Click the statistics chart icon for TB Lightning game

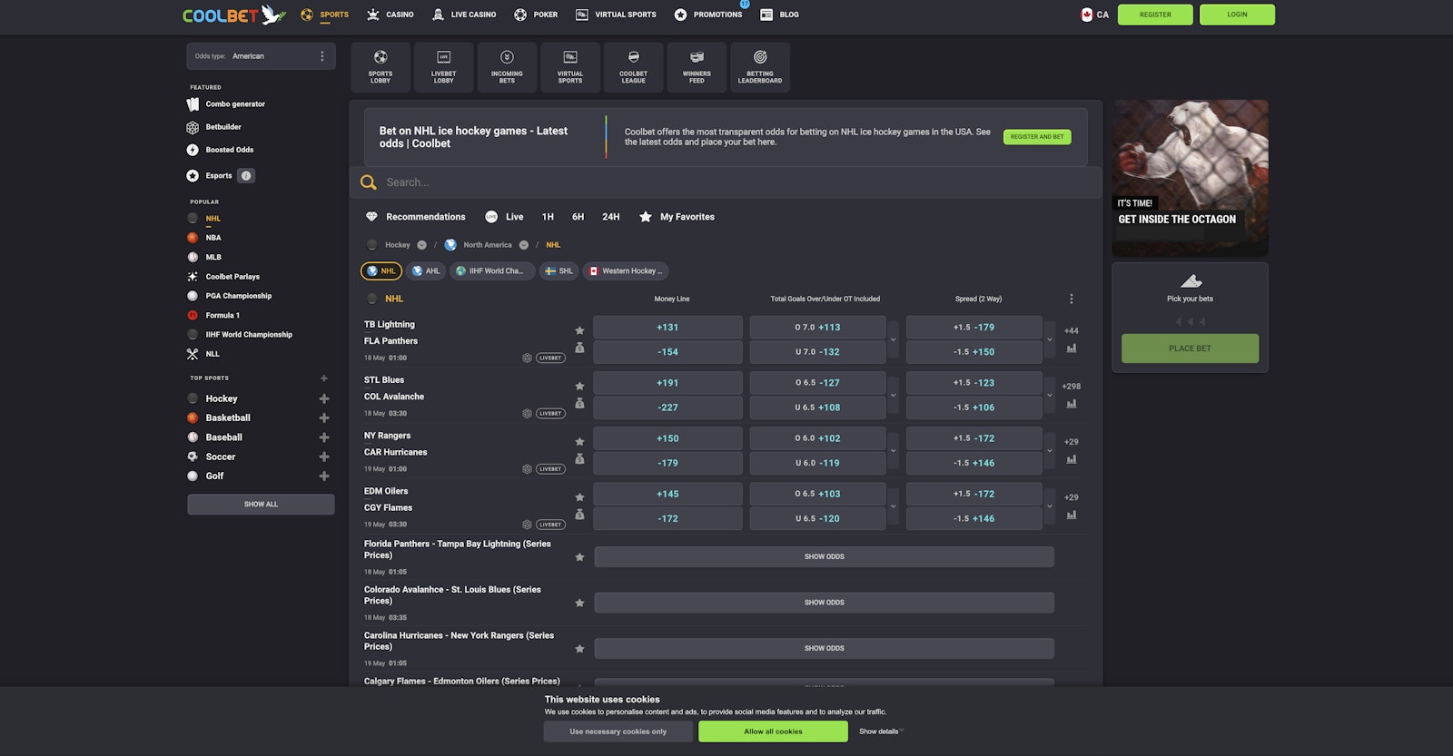point(1072,349)
